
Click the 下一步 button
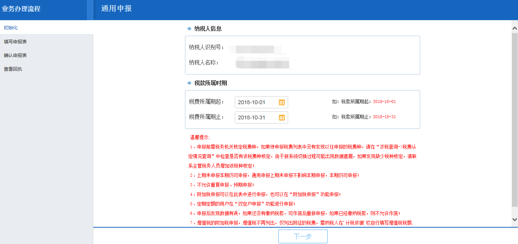tap(303, 236)
